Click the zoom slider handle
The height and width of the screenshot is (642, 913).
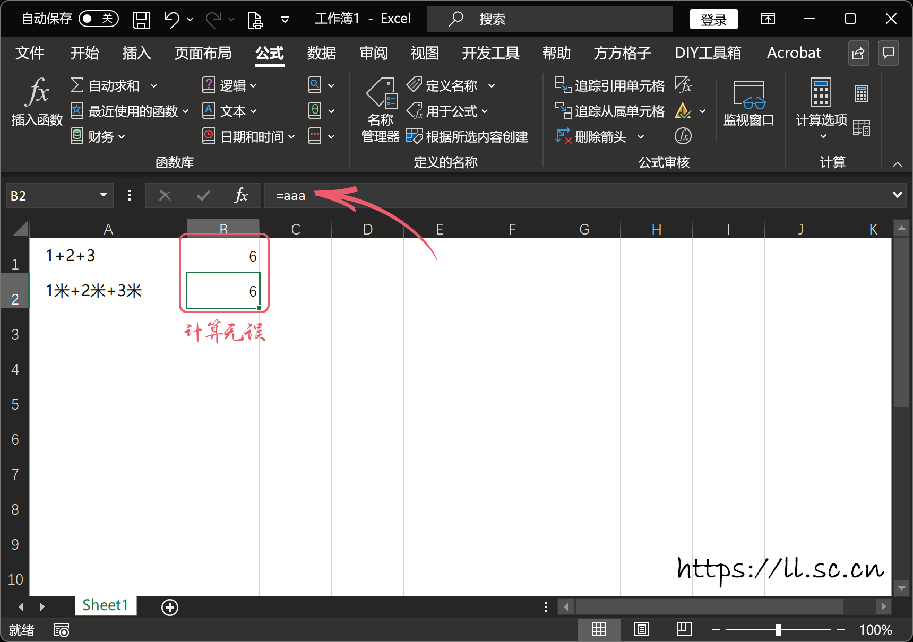point(778,630)
